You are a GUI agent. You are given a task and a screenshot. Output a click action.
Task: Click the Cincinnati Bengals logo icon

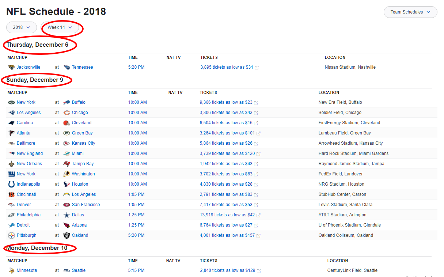[x=11, y=194]
